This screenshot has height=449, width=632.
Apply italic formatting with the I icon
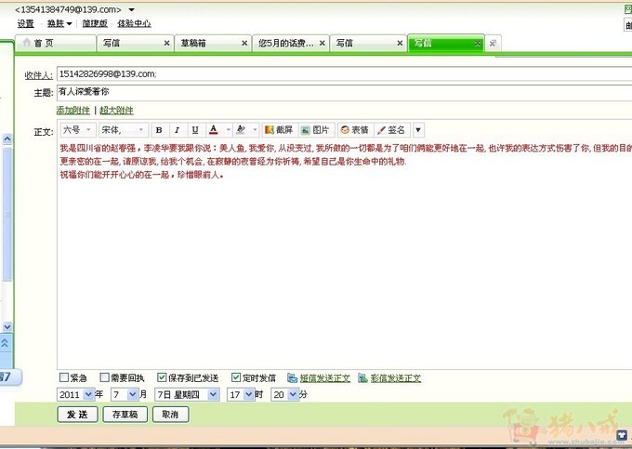[x=177, y=130]
